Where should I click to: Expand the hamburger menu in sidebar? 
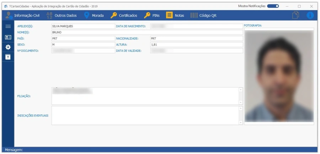point(8,27)
